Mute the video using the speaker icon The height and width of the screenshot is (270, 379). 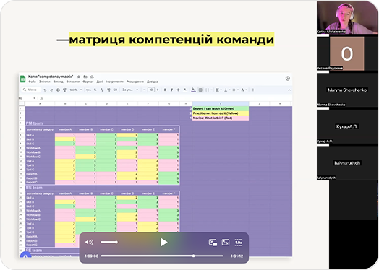89,243
